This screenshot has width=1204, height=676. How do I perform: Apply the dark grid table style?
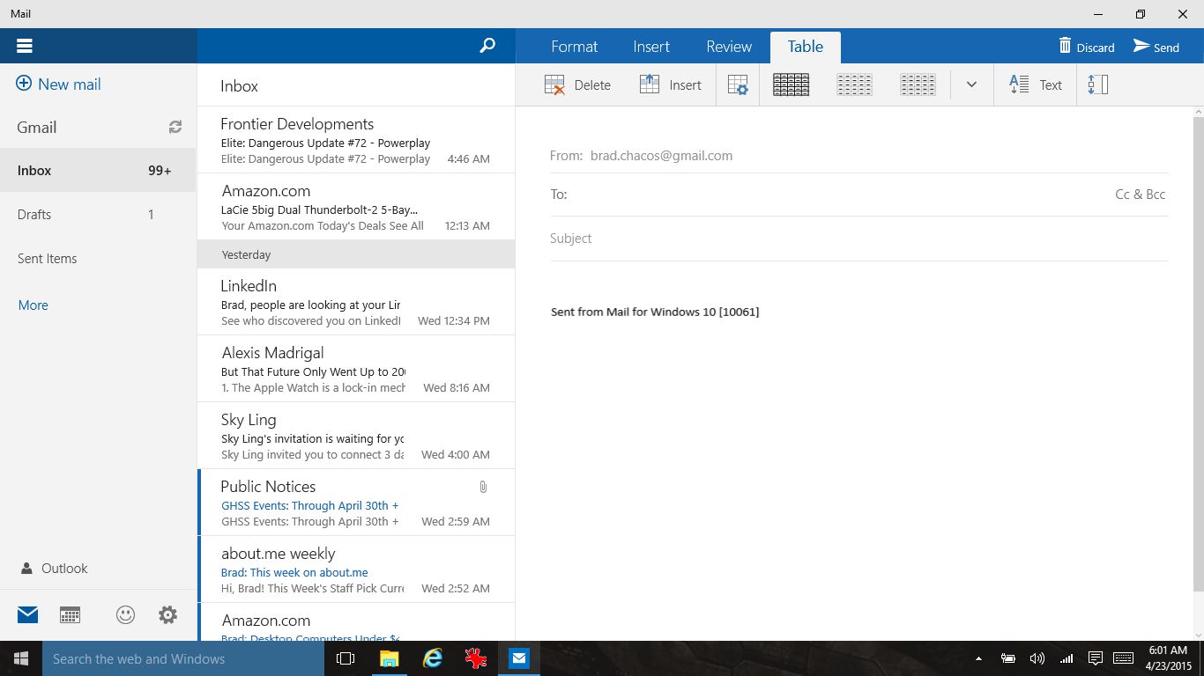point(791,84)
